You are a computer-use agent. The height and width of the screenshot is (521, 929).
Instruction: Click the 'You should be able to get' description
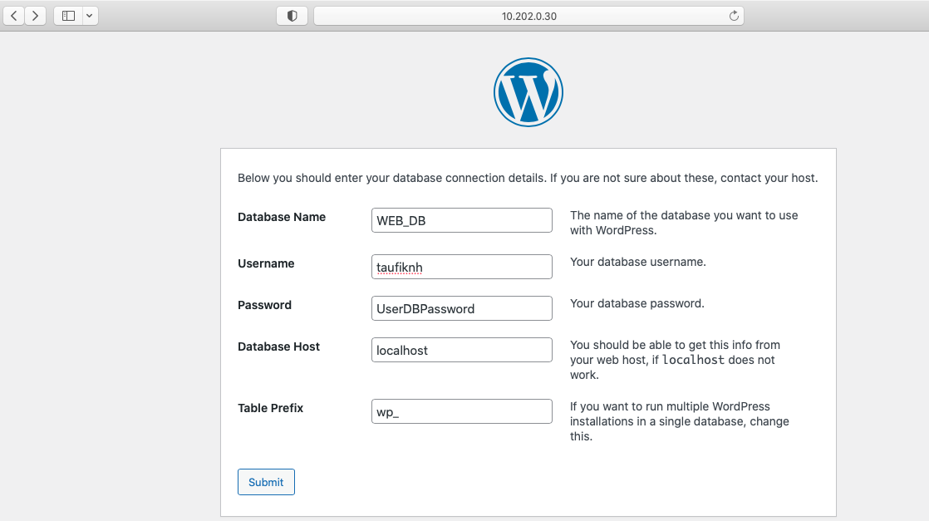(675, 360)
